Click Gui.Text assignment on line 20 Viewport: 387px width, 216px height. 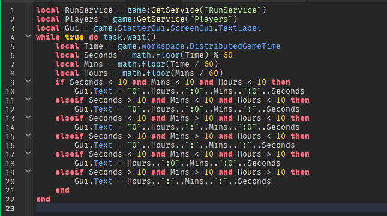tap(94, 181)
